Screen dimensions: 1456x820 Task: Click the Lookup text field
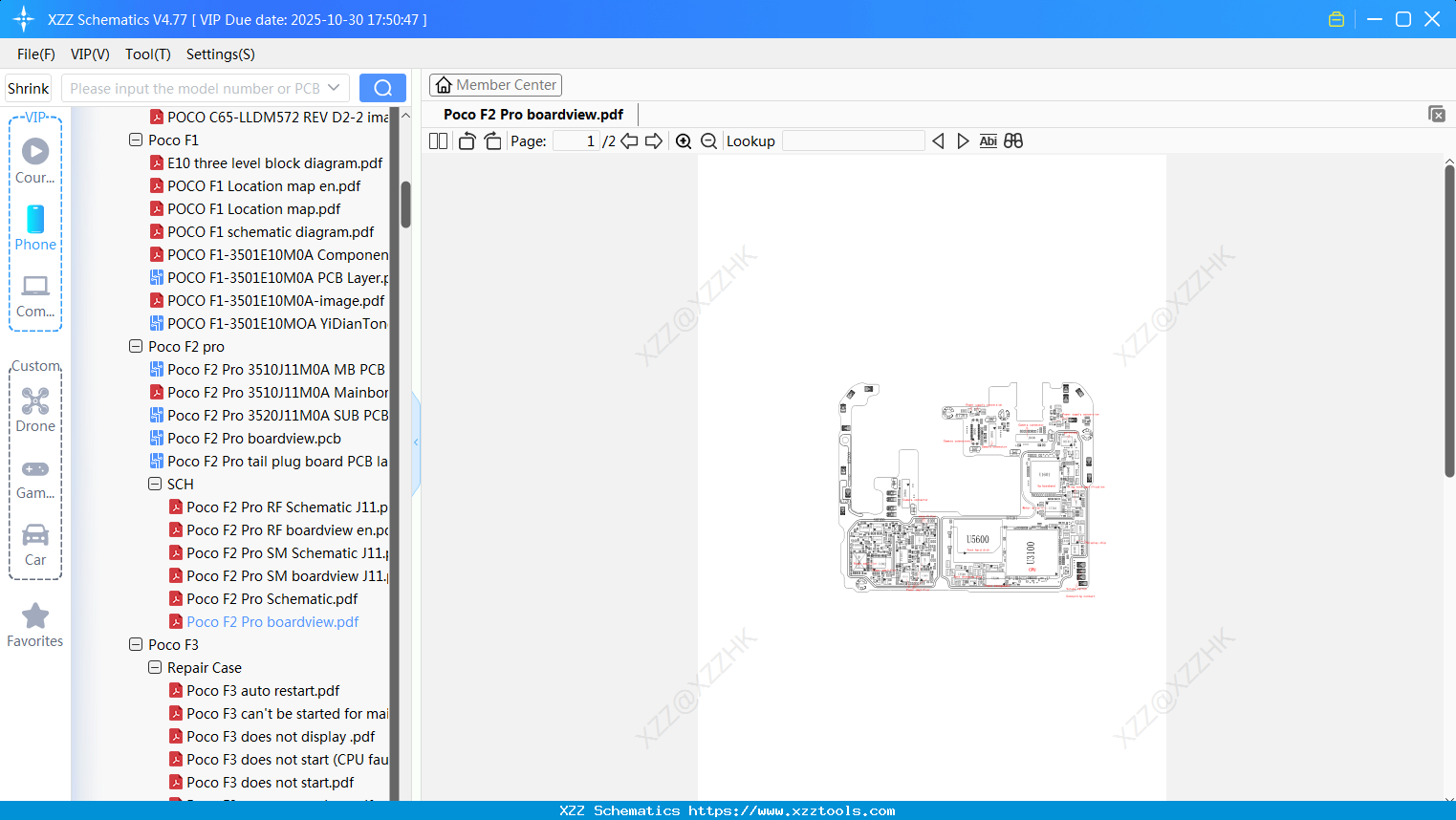pyautogui.click(x=854, y=141)
